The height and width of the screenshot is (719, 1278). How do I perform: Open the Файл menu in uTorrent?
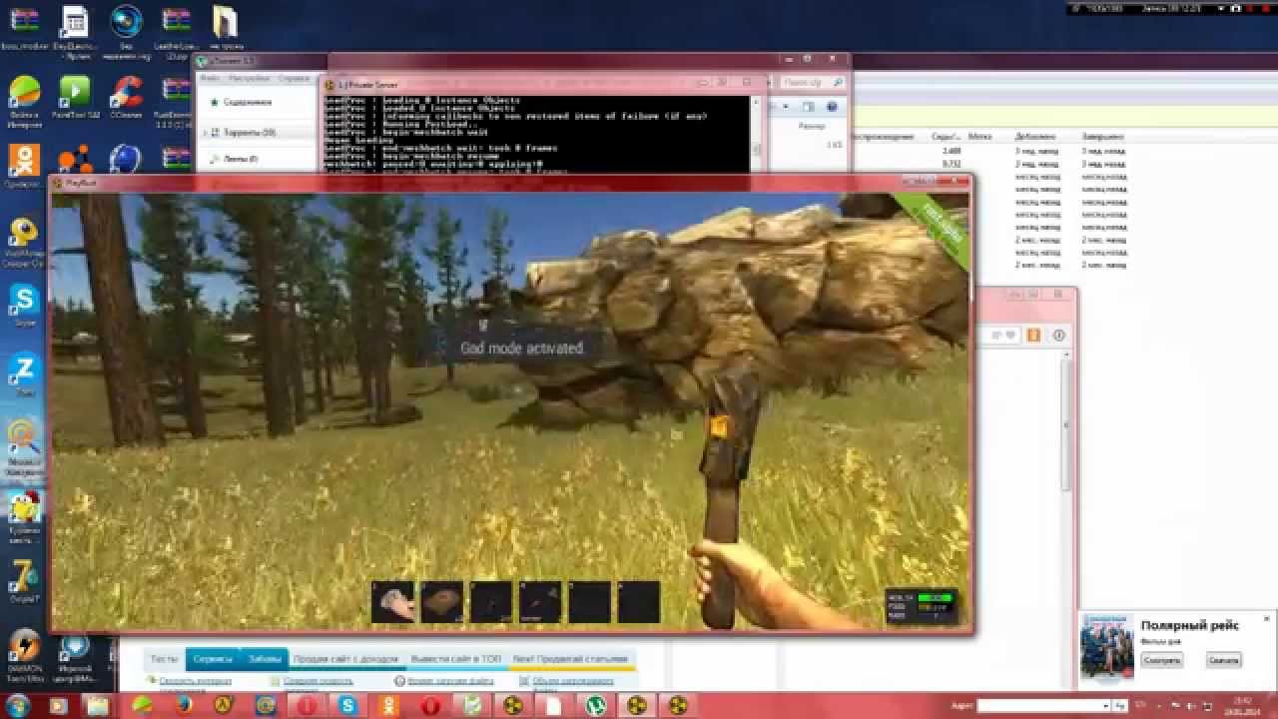pos(210,78)
